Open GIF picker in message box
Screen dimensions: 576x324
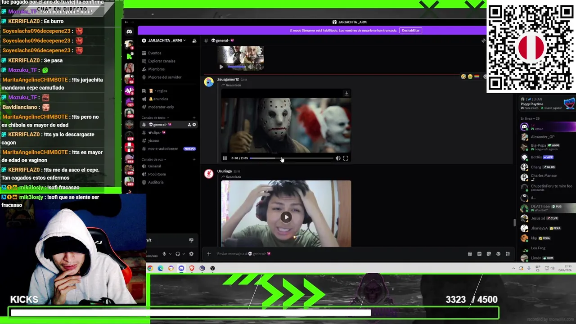point(479,254)
